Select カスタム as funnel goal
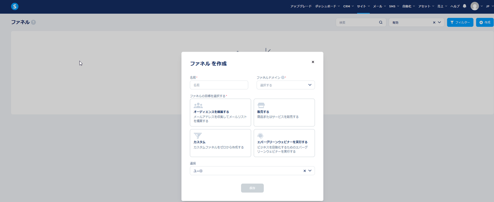Viewport: 494px width, 202px height. coord(220,143)
